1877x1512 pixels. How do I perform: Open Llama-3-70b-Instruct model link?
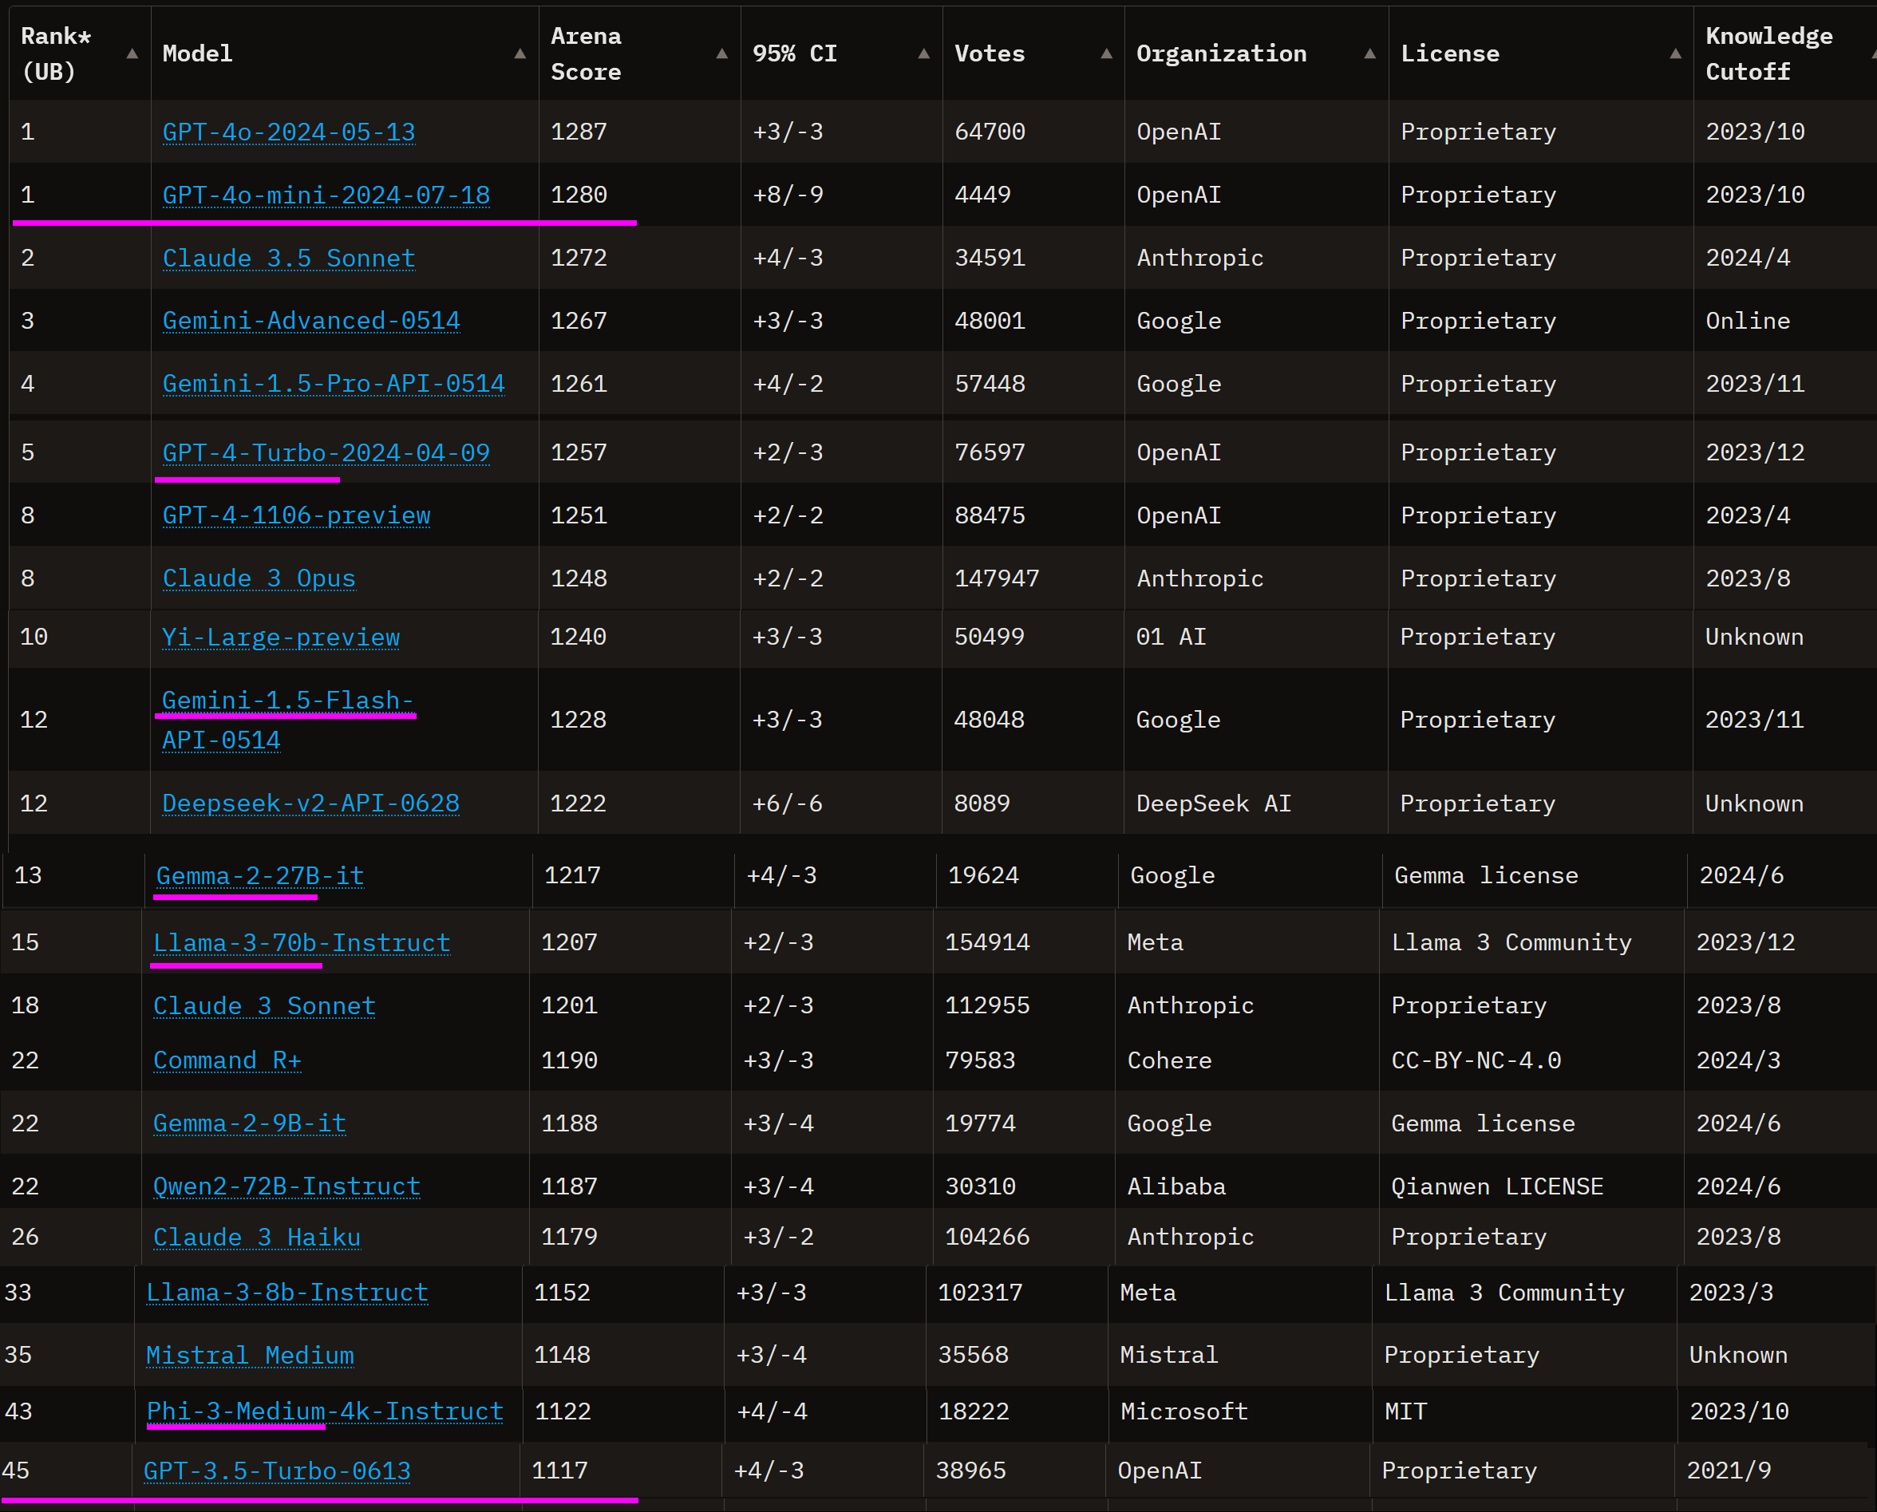tap(302, 942)
